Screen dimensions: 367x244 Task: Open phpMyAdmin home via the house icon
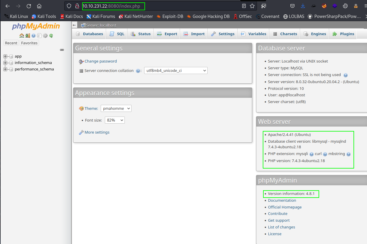(22, 36)
